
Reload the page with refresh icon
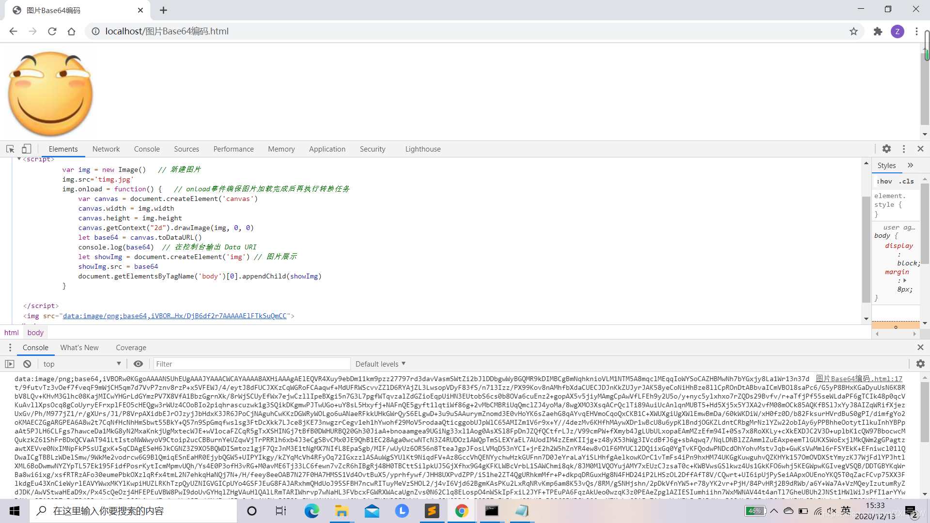[x=52, y=31]
